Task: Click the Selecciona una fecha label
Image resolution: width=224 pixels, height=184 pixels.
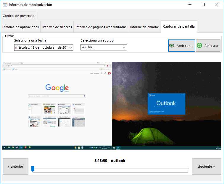Action: click(x=30, y=40)
